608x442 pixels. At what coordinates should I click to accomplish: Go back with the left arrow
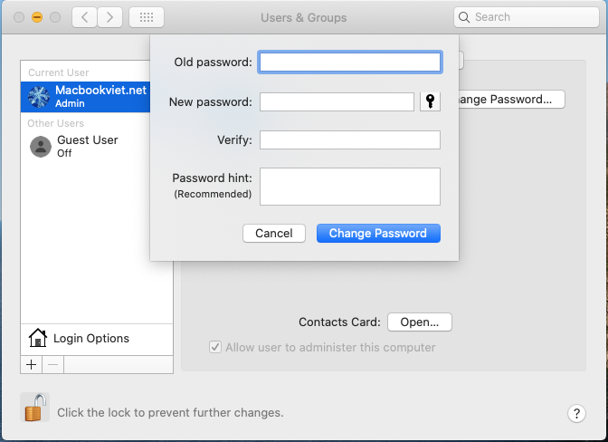[x=84, y=17]
